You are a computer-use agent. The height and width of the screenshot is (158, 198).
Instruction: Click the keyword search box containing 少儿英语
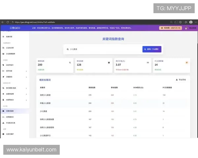[103, 49]
